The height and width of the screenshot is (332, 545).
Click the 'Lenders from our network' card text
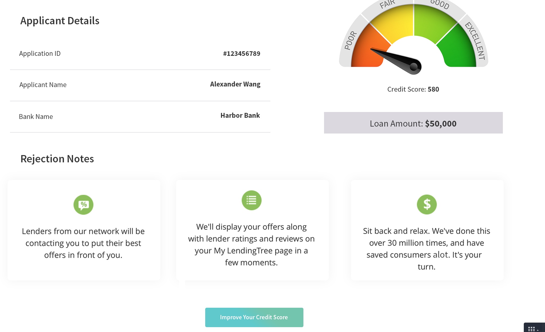coord(83,243)
